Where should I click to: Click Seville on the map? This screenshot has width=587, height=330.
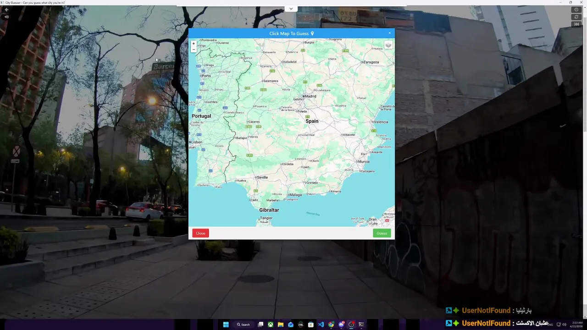(x=262, y=177)
